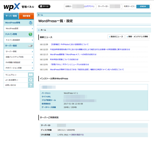Expand the WordPress設定 sidebar arrow

(x=32, y=29)
